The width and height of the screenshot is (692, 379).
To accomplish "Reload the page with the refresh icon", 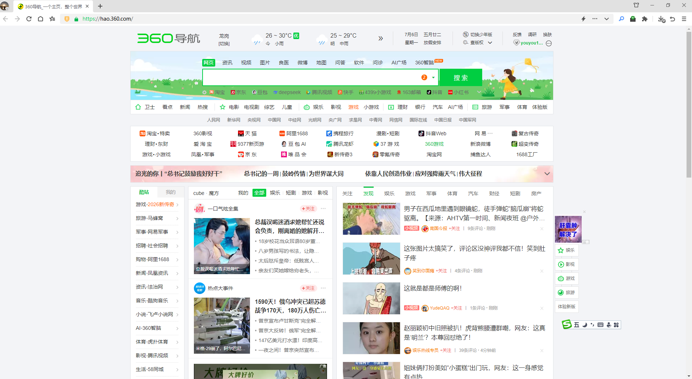I will click(29, 19).
